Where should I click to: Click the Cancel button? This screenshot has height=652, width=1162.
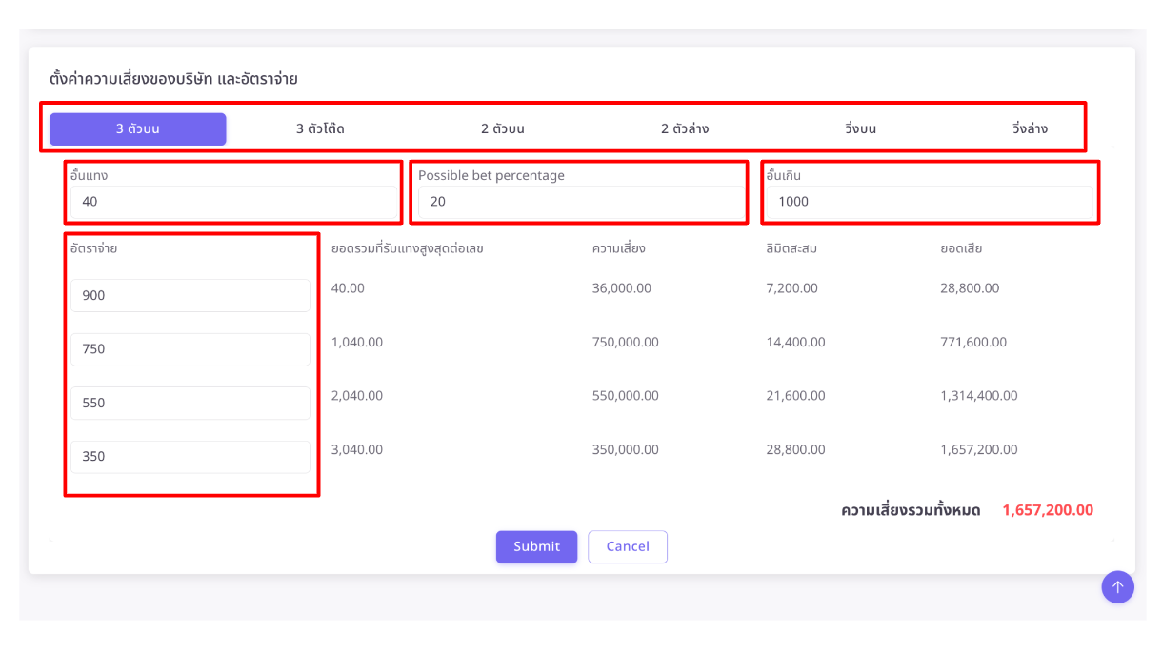pos(628,546)
